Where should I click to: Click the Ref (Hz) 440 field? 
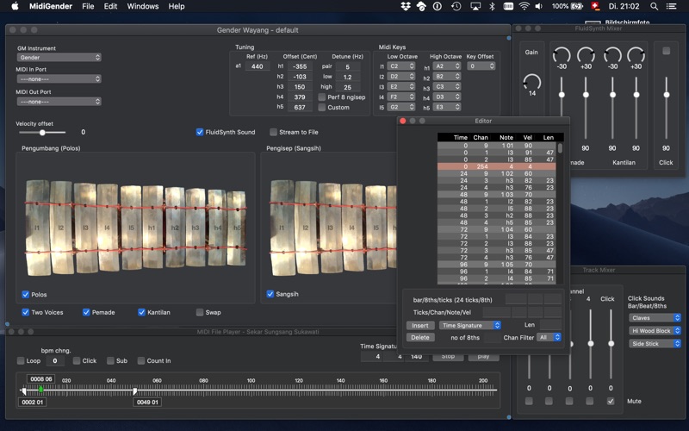click(x=257, y=66)
